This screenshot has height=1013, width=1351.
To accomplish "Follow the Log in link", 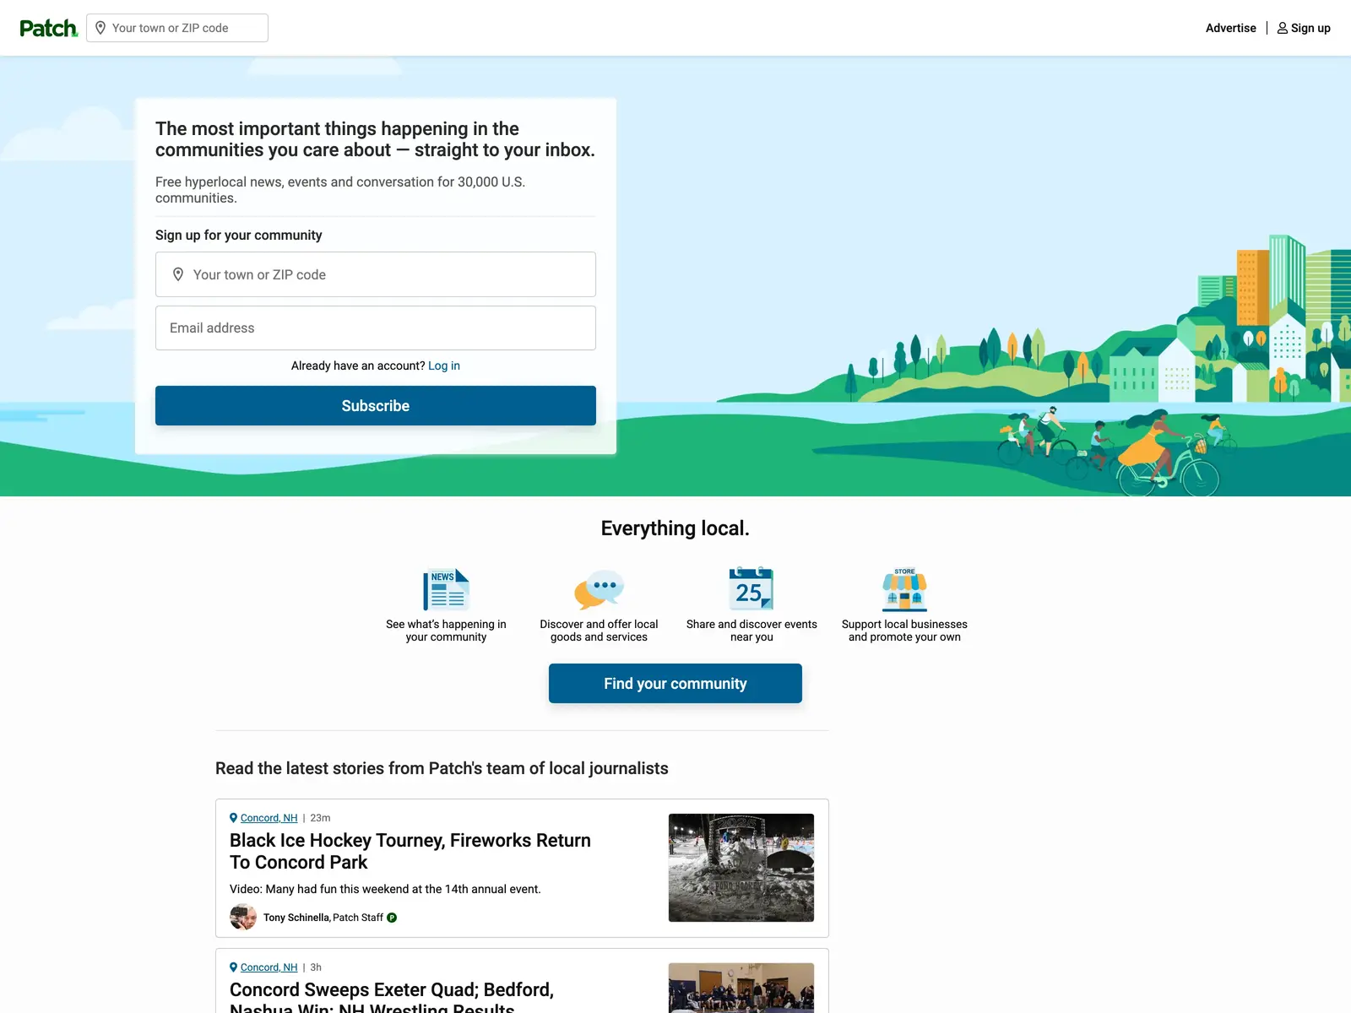I will [444, 366].
